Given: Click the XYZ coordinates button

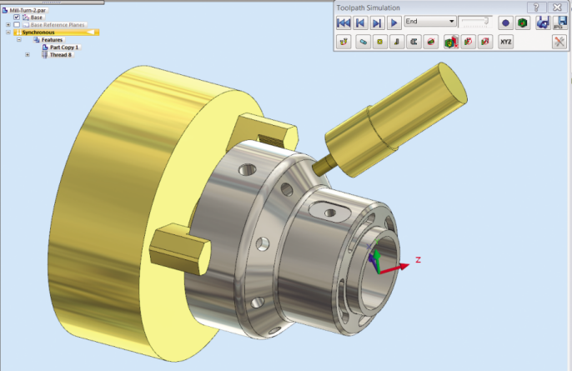Looking at the screenshot, I should pos(505,42).
